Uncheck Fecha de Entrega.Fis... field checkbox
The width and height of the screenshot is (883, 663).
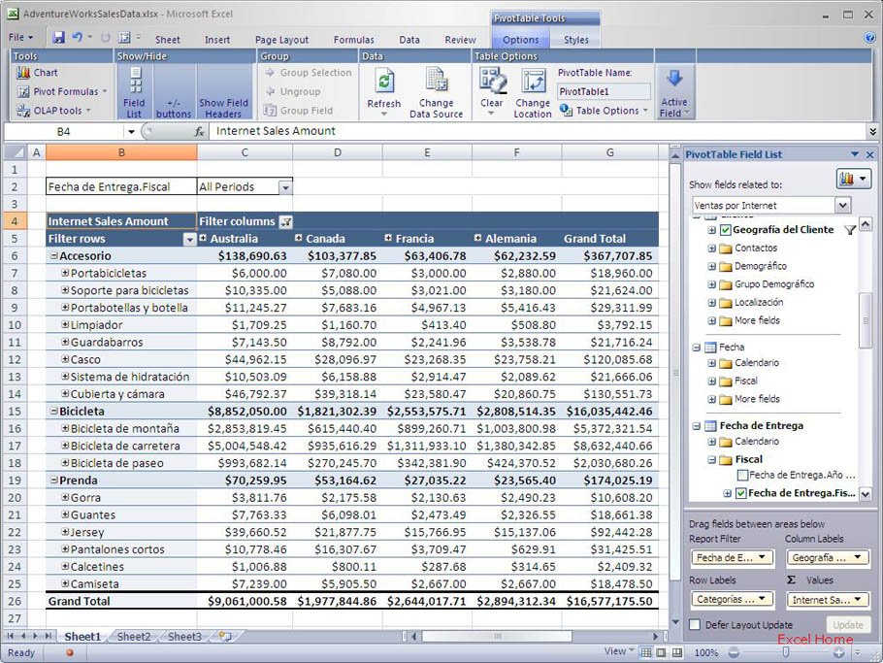741,493
